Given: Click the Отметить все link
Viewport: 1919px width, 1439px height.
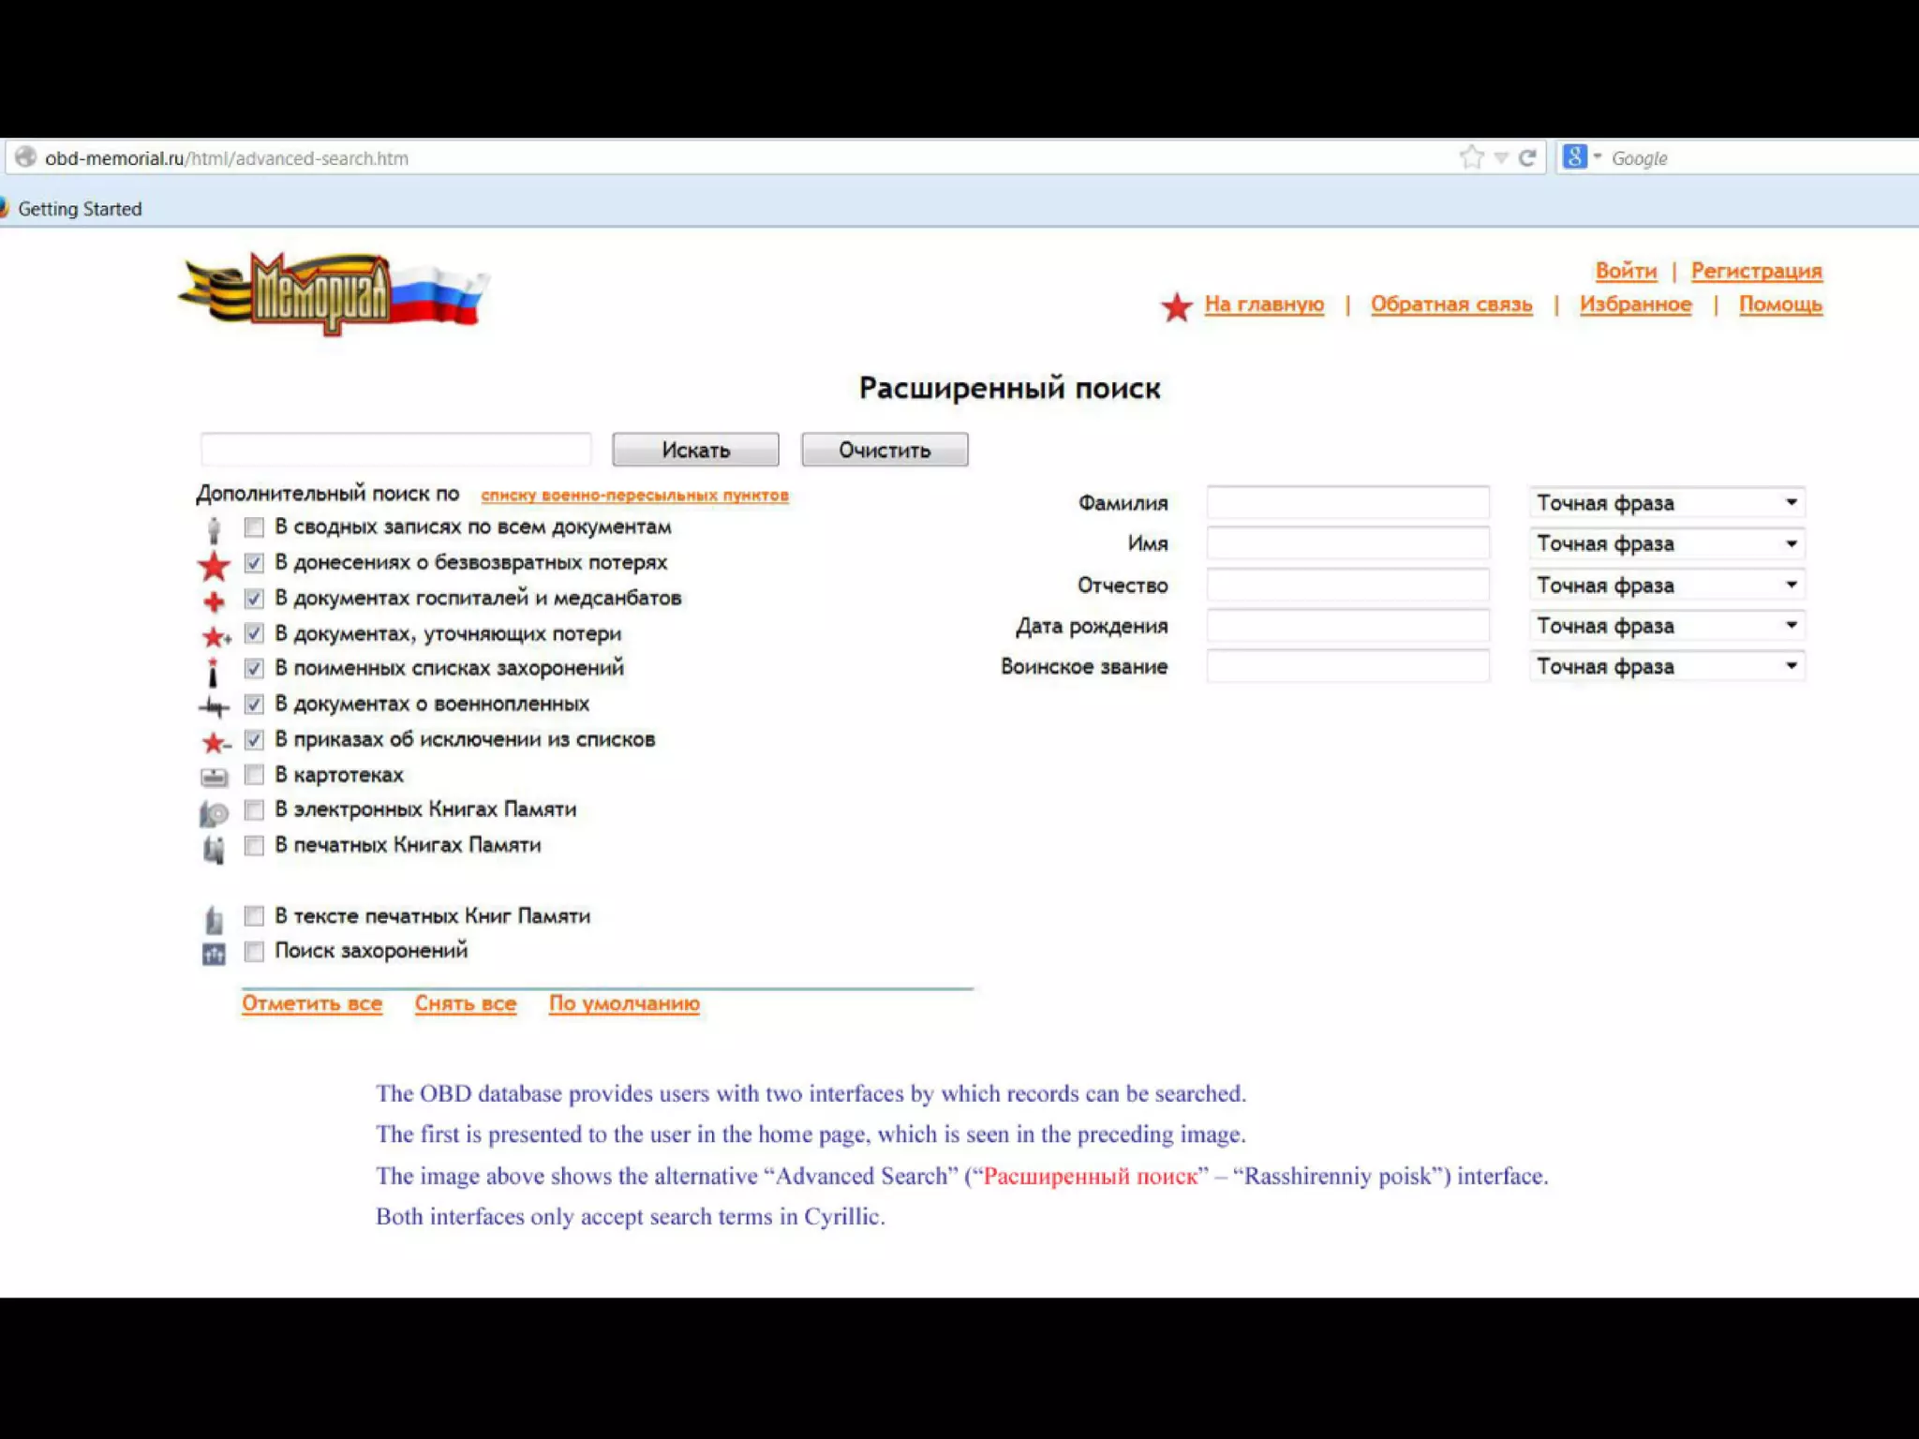Looking at the screenshot, I should 312,1003.
